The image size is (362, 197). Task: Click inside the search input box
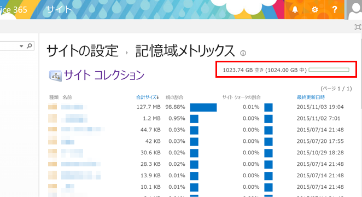[9, 46]
